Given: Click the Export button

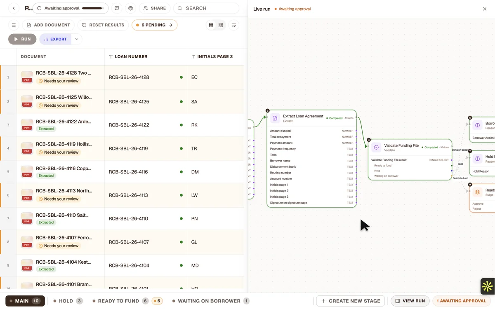Looking at the screenshot, I should 55,39.
